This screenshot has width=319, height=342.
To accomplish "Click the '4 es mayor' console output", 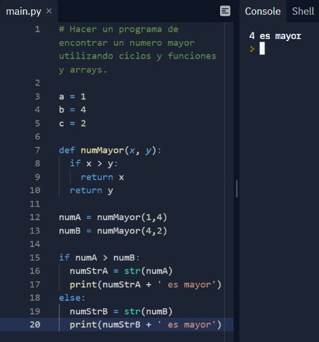I will coord(275,36).
